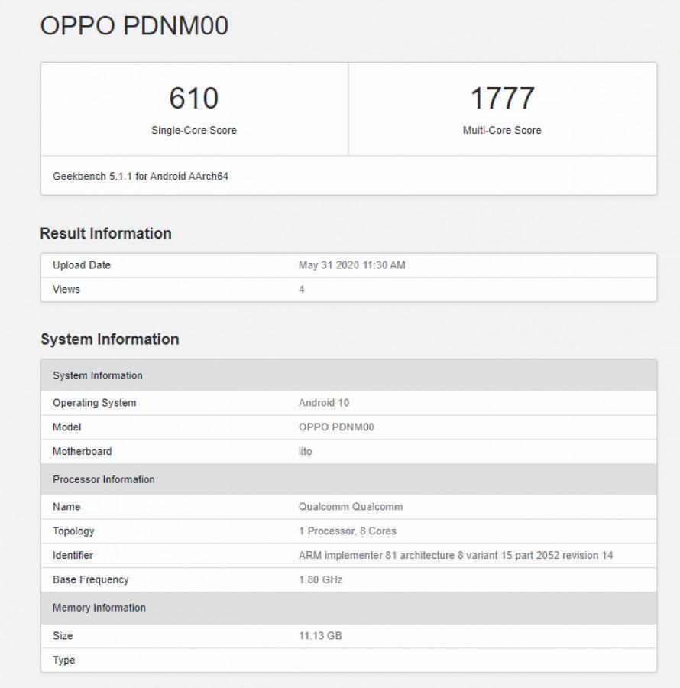
Task: Click the Views row label
Action: [x=66, y=290]
